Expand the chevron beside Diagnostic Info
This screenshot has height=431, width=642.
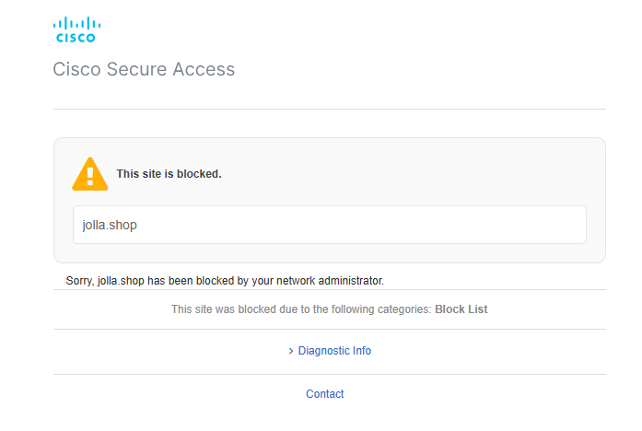[291, 351]
